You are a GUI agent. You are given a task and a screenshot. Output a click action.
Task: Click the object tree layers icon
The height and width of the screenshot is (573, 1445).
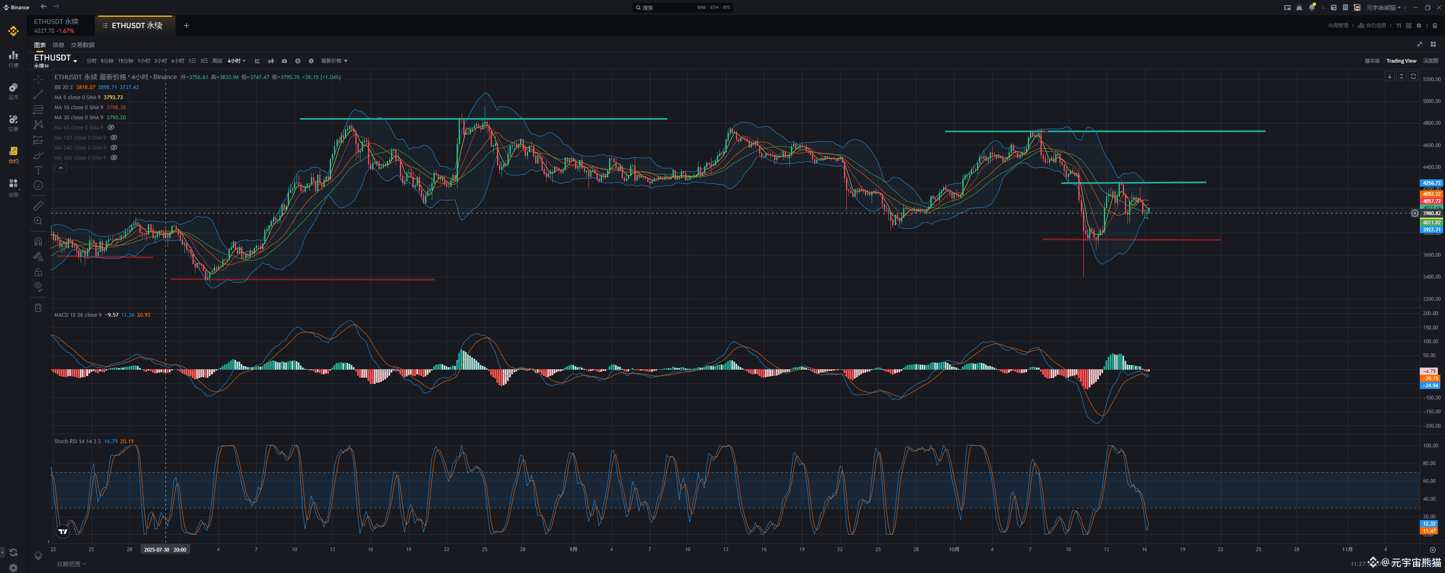[38, 556]
